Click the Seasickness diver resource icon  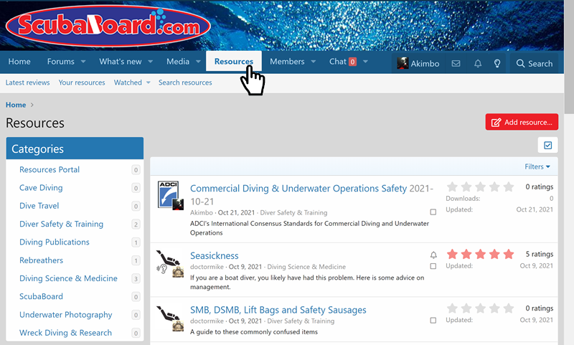click(170, 263)
